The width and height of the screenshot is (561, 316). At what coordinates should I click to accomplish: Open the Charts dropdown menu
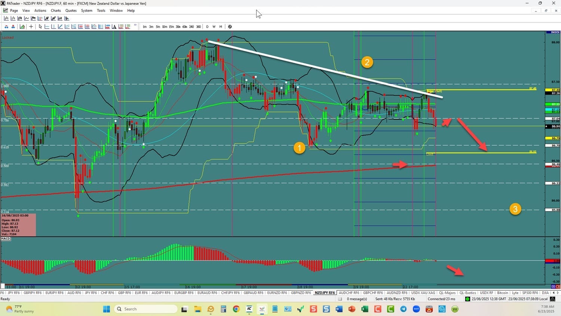[x=56, y=10]
